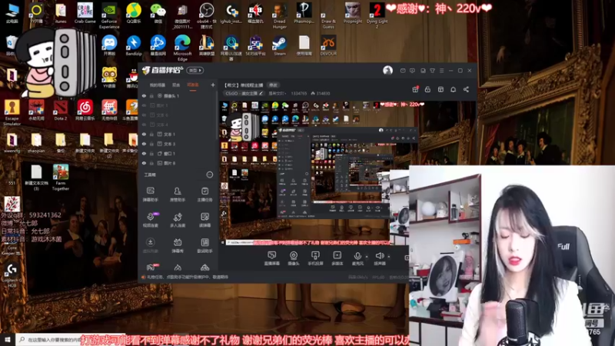Expand the 类型 mode pill beside logo
Viewport: 615px width, 346px height.
click(x=195, y=71)
